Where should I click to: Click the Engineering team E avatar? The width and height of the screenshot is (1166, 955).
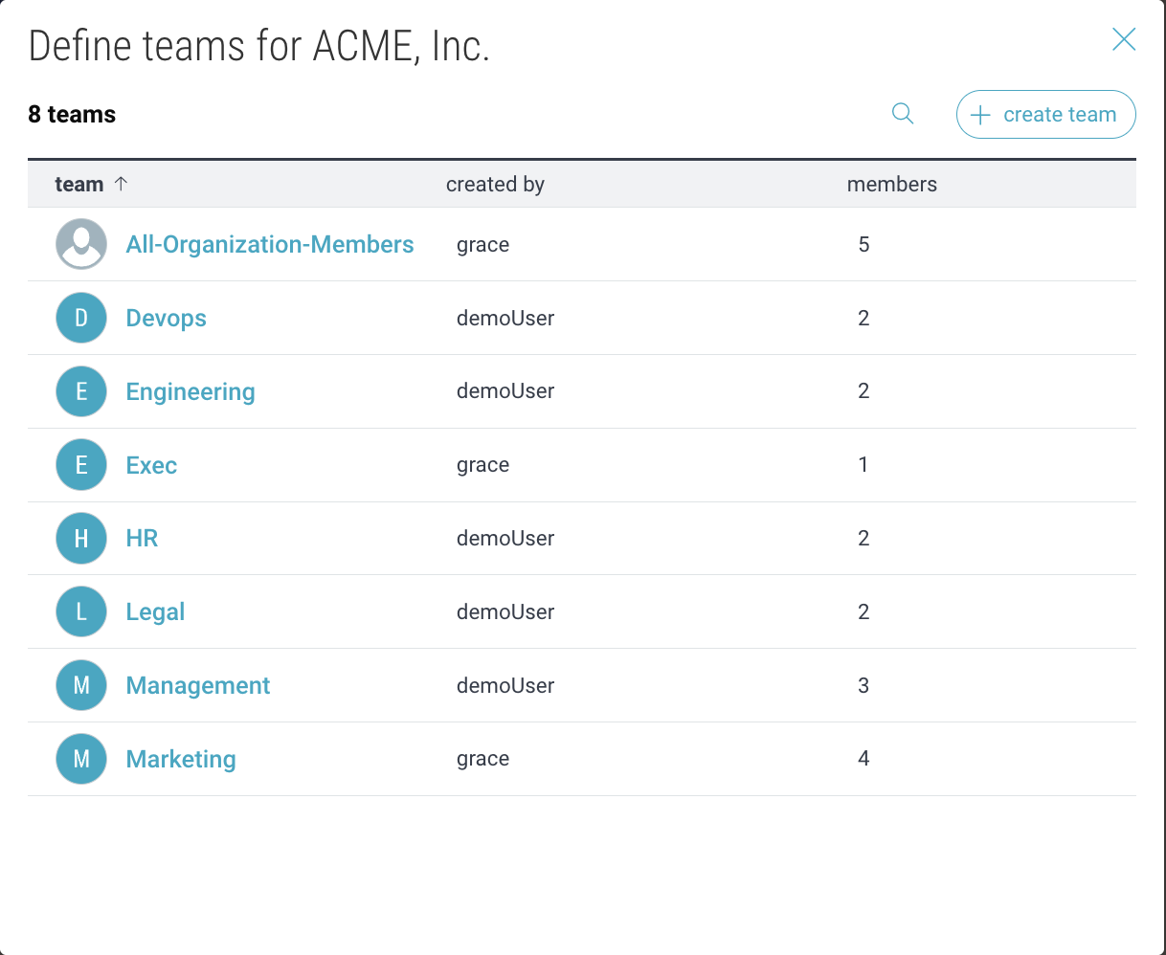[x=81, y=391]
